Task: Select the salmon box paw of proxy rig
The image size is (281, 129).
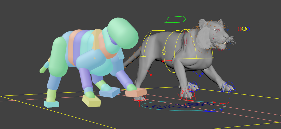Action: (136, 92)
